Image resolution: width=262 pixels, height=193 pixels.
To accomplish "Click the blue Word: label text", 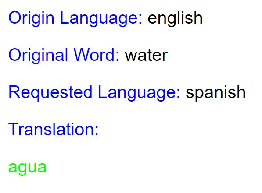I will [x=97, y=55].
